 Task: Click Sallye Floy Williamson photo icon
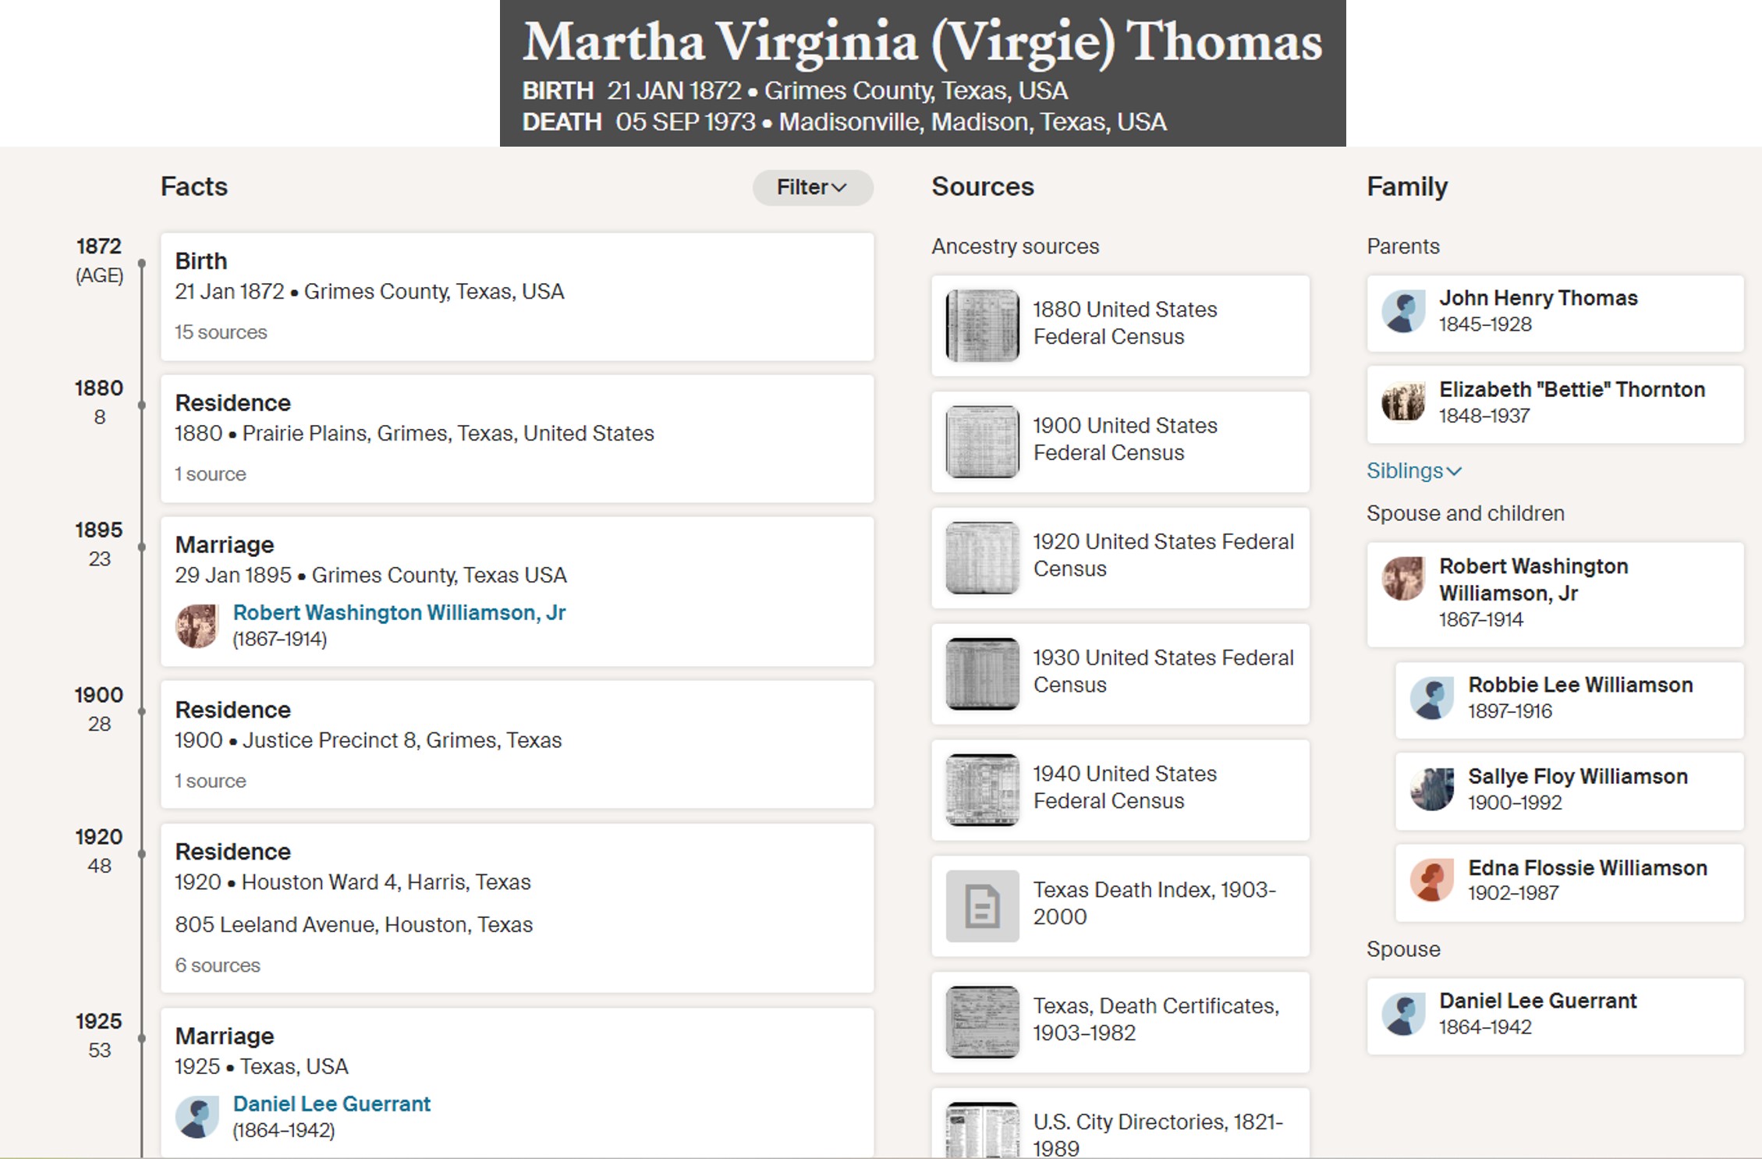(1431, 789)
